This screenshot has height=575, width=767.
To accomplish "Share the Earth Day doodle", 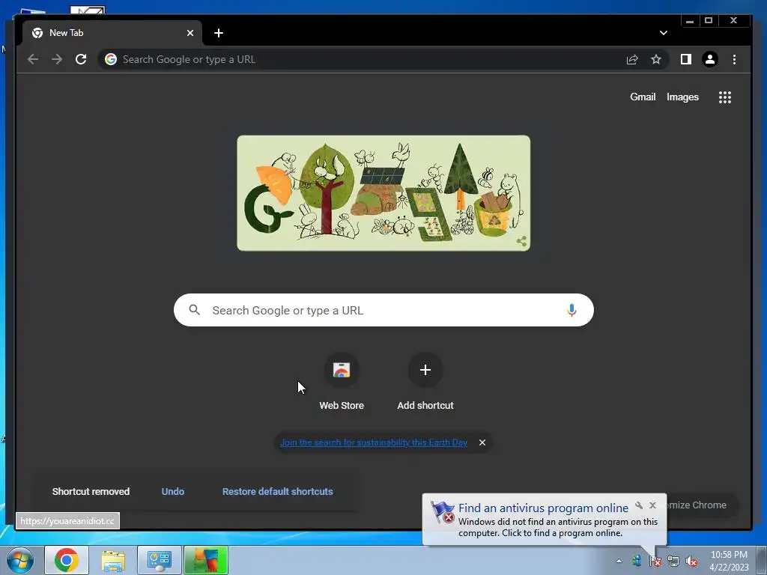I will 521,241.
